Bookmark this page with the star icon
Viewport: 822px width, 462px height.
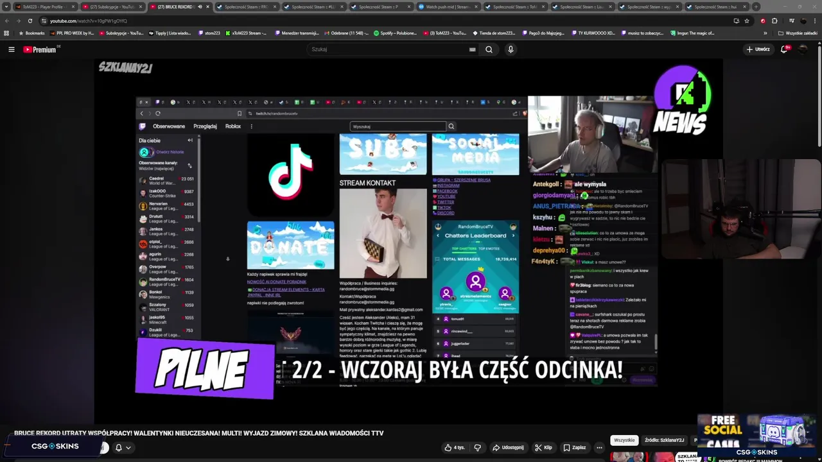(747, 21)
